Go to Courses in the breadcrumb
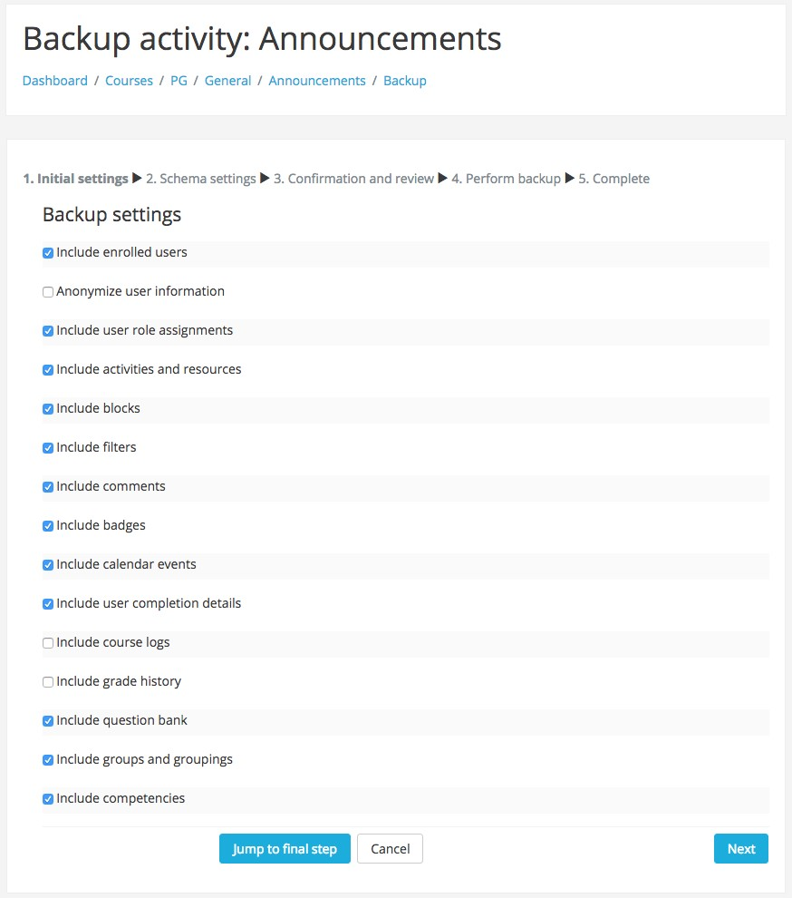 click(129, 81)
